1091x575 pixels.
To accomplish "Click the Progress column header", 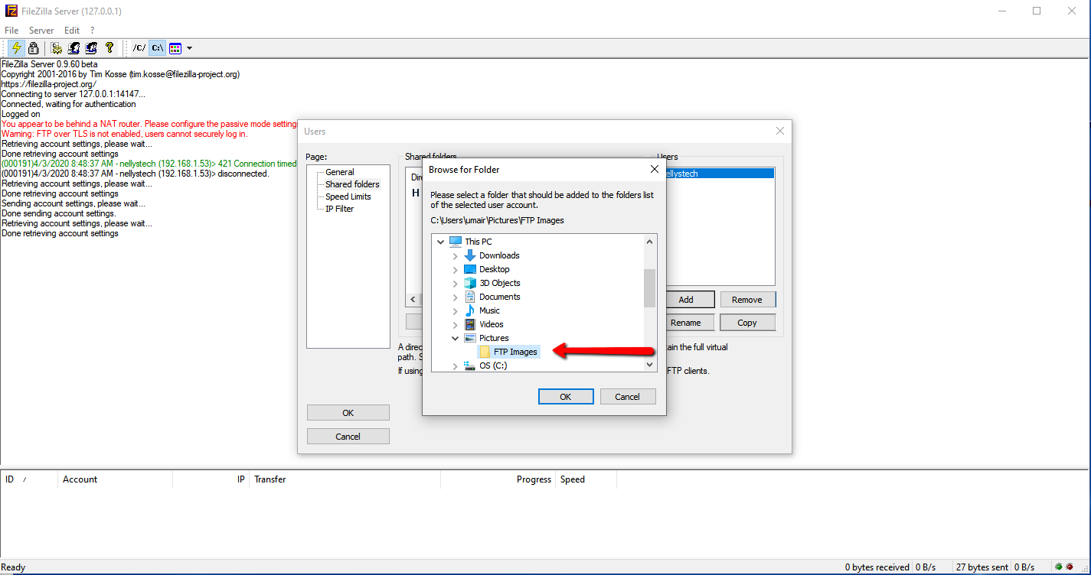I will (498, 479).
